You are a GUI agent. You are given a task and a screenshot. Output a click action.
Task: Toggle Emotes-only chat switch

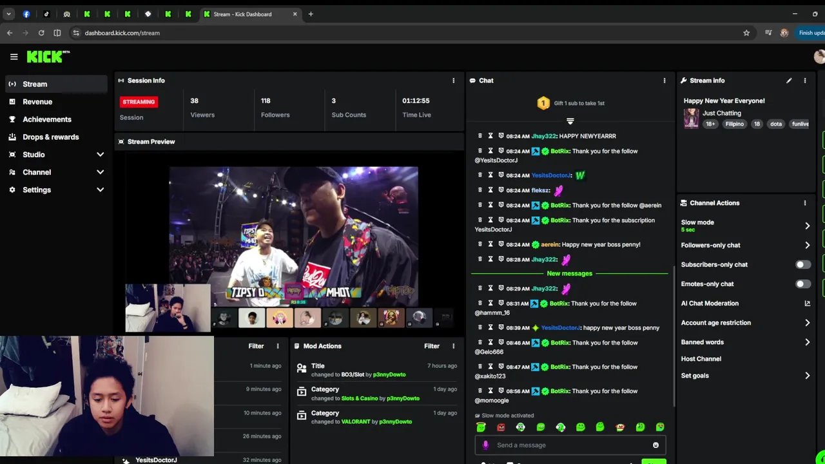point(802,284)
